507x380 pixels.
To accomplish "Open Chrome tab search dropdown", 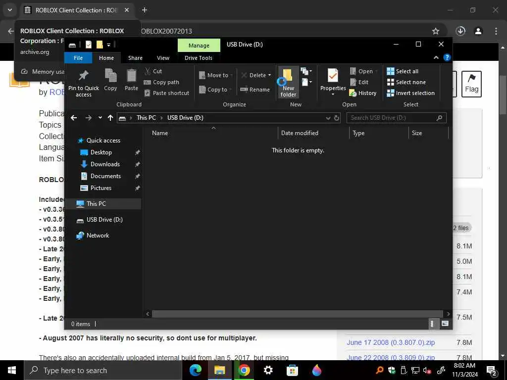I will tap(10, 10).
